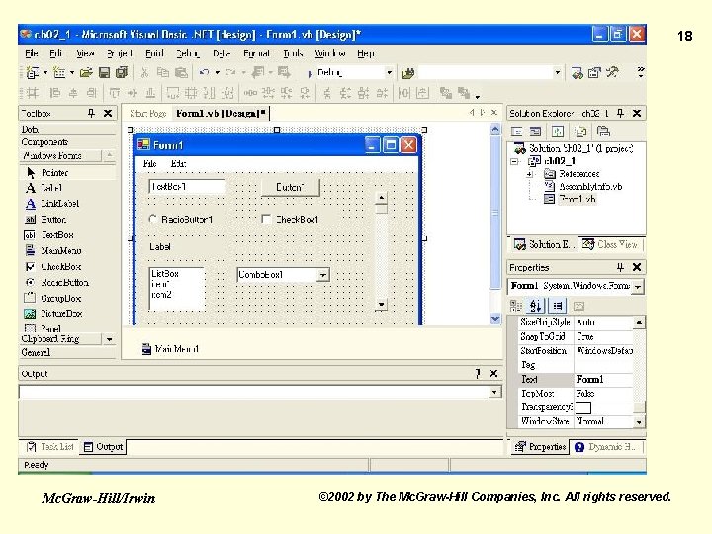
Task: Open the Output pane source dropdown
Action: point(494,392)
